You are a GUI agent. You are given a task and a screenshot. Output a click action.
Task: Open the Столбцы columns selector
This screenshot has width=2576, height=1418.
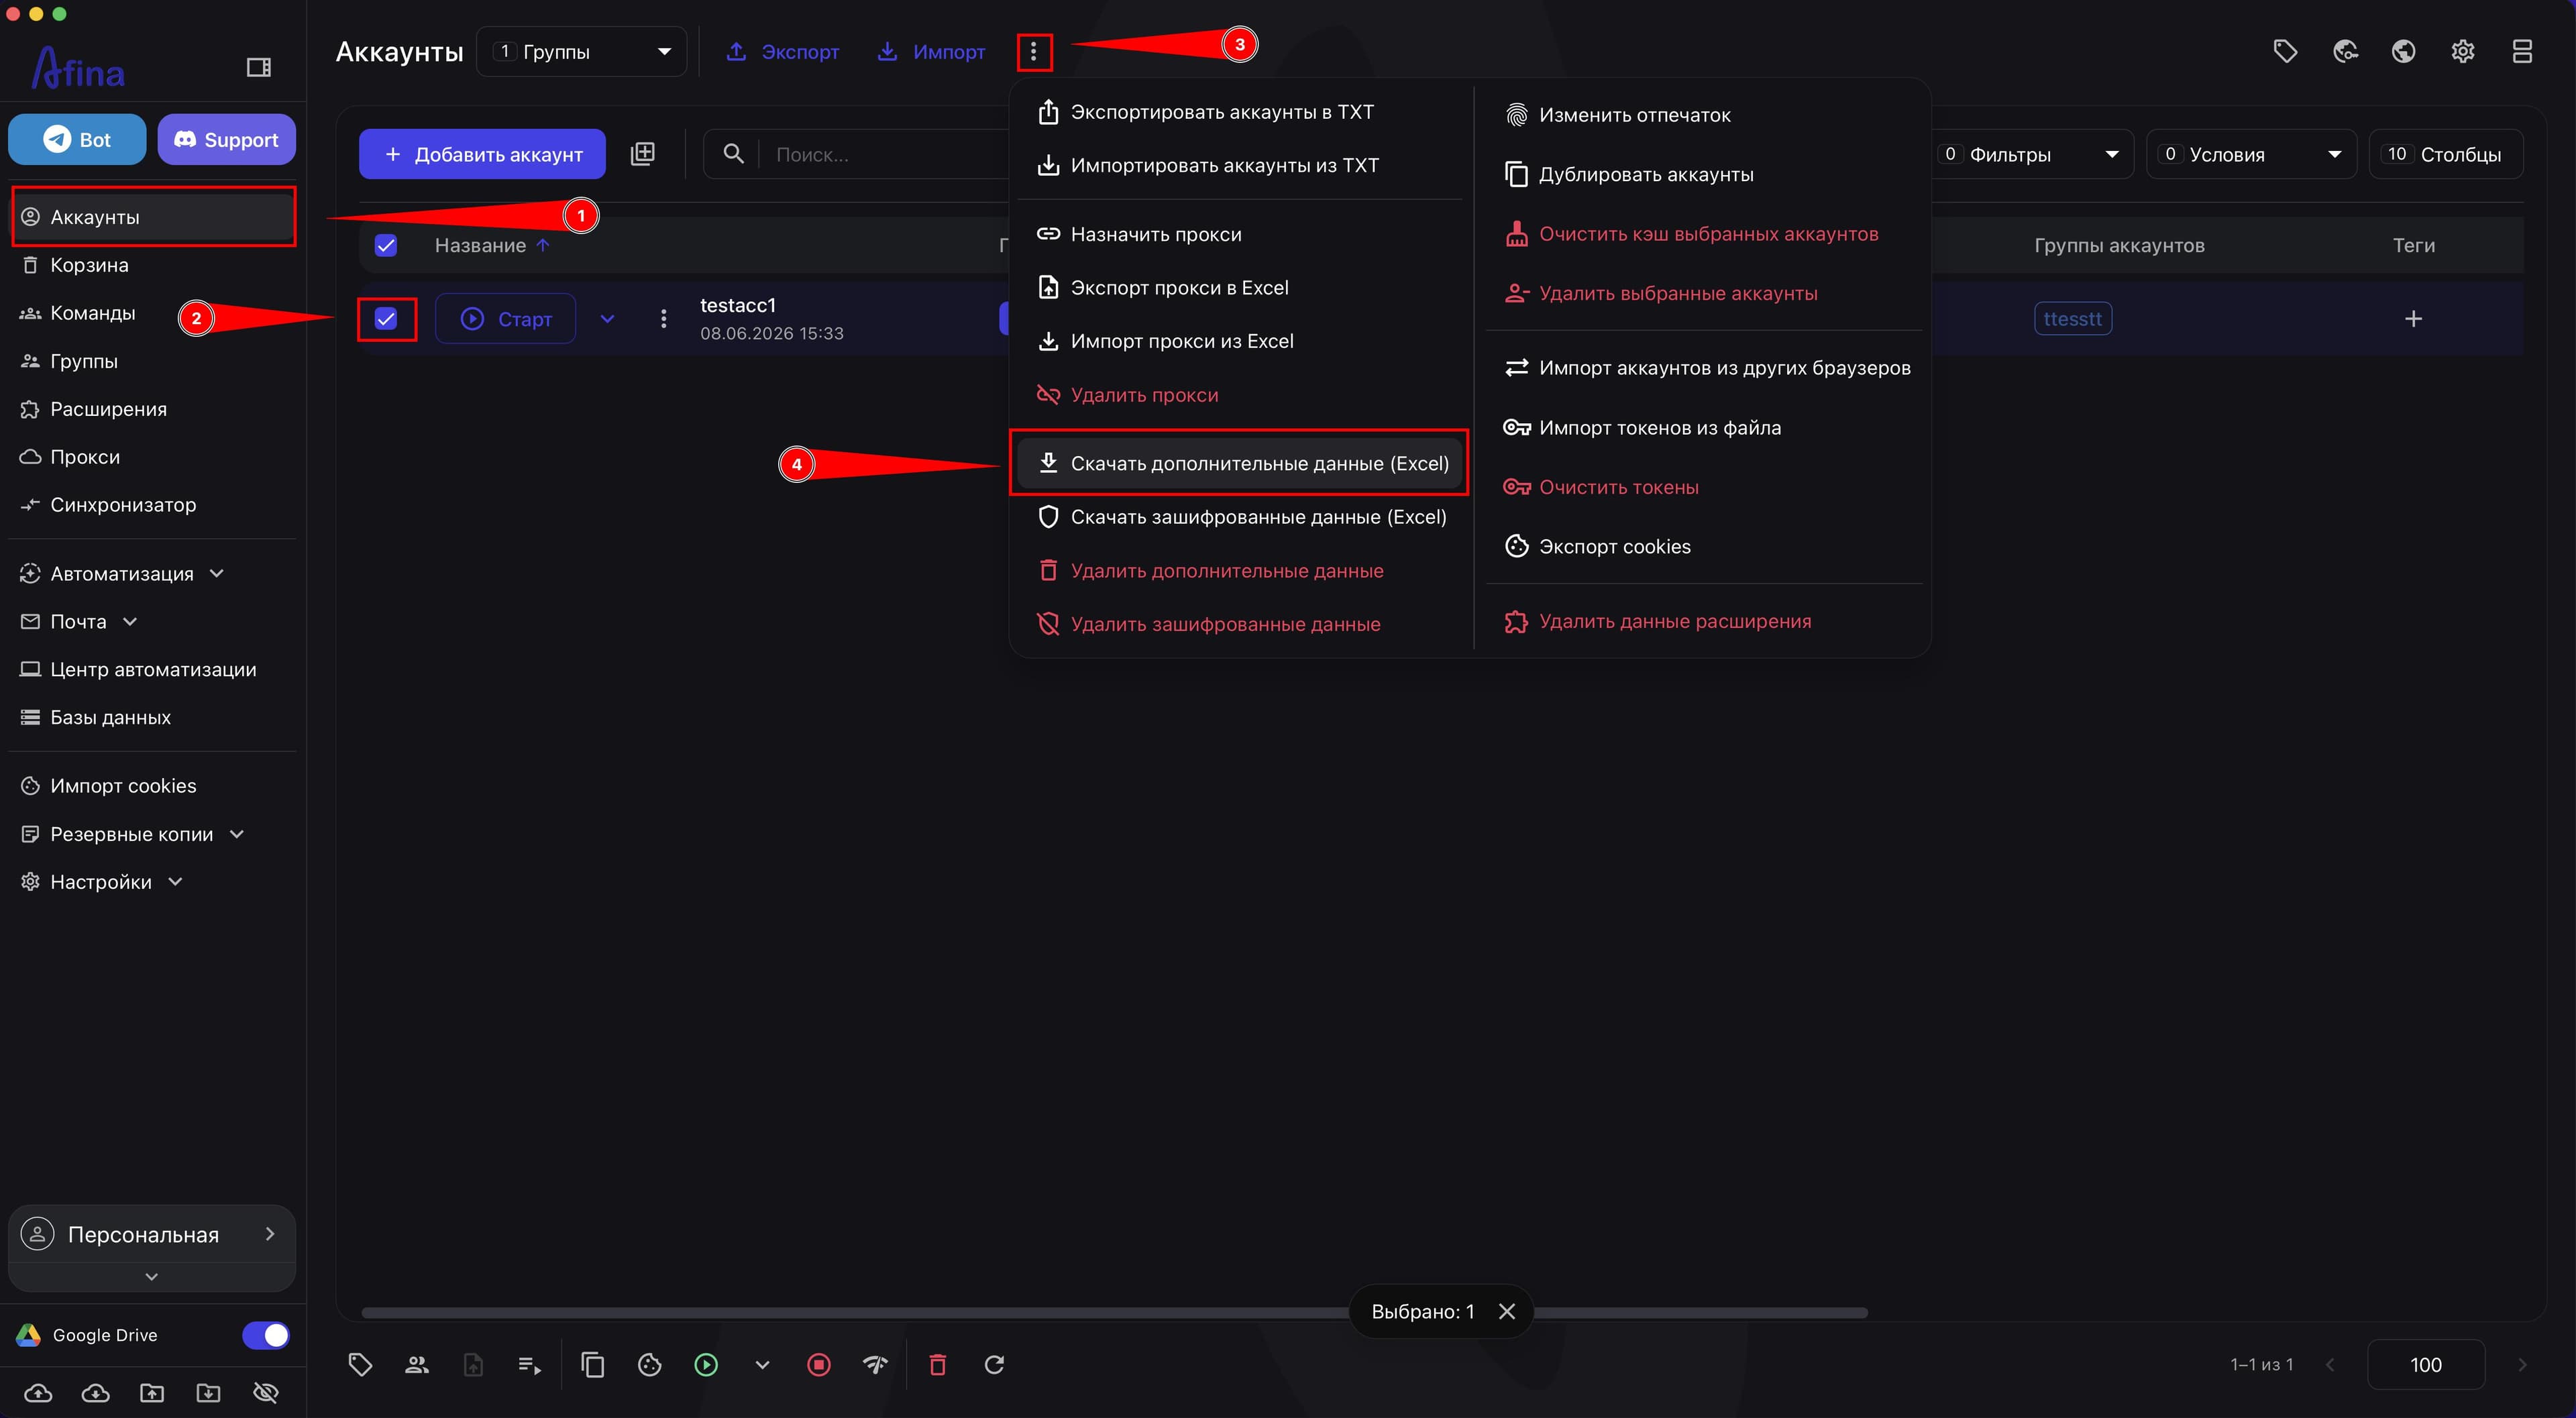(2446, 154)
